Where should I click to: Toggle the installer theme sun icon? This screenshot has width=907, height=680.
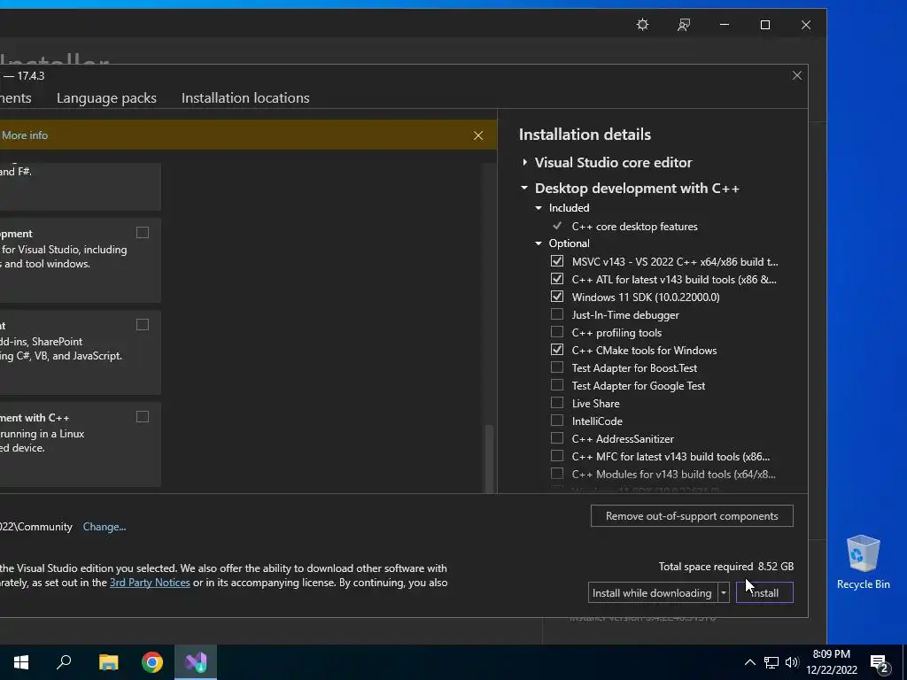(x=642, y=25)
